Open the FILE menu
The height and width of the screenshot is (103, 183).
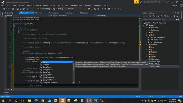coord(3,5)
